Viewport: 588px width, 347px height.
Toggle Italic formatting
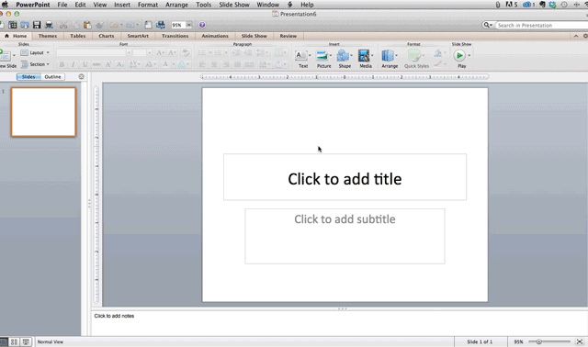[x=73, y=64]
